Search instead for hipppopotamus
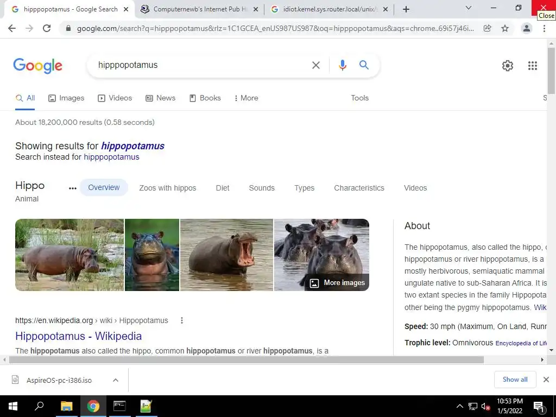556x417 pixels. point(111,157)
